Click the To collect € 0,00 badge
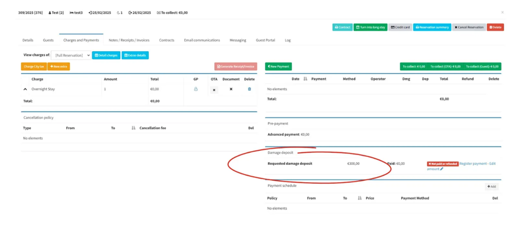Screen dimensions: 514x229 [414, 66]
